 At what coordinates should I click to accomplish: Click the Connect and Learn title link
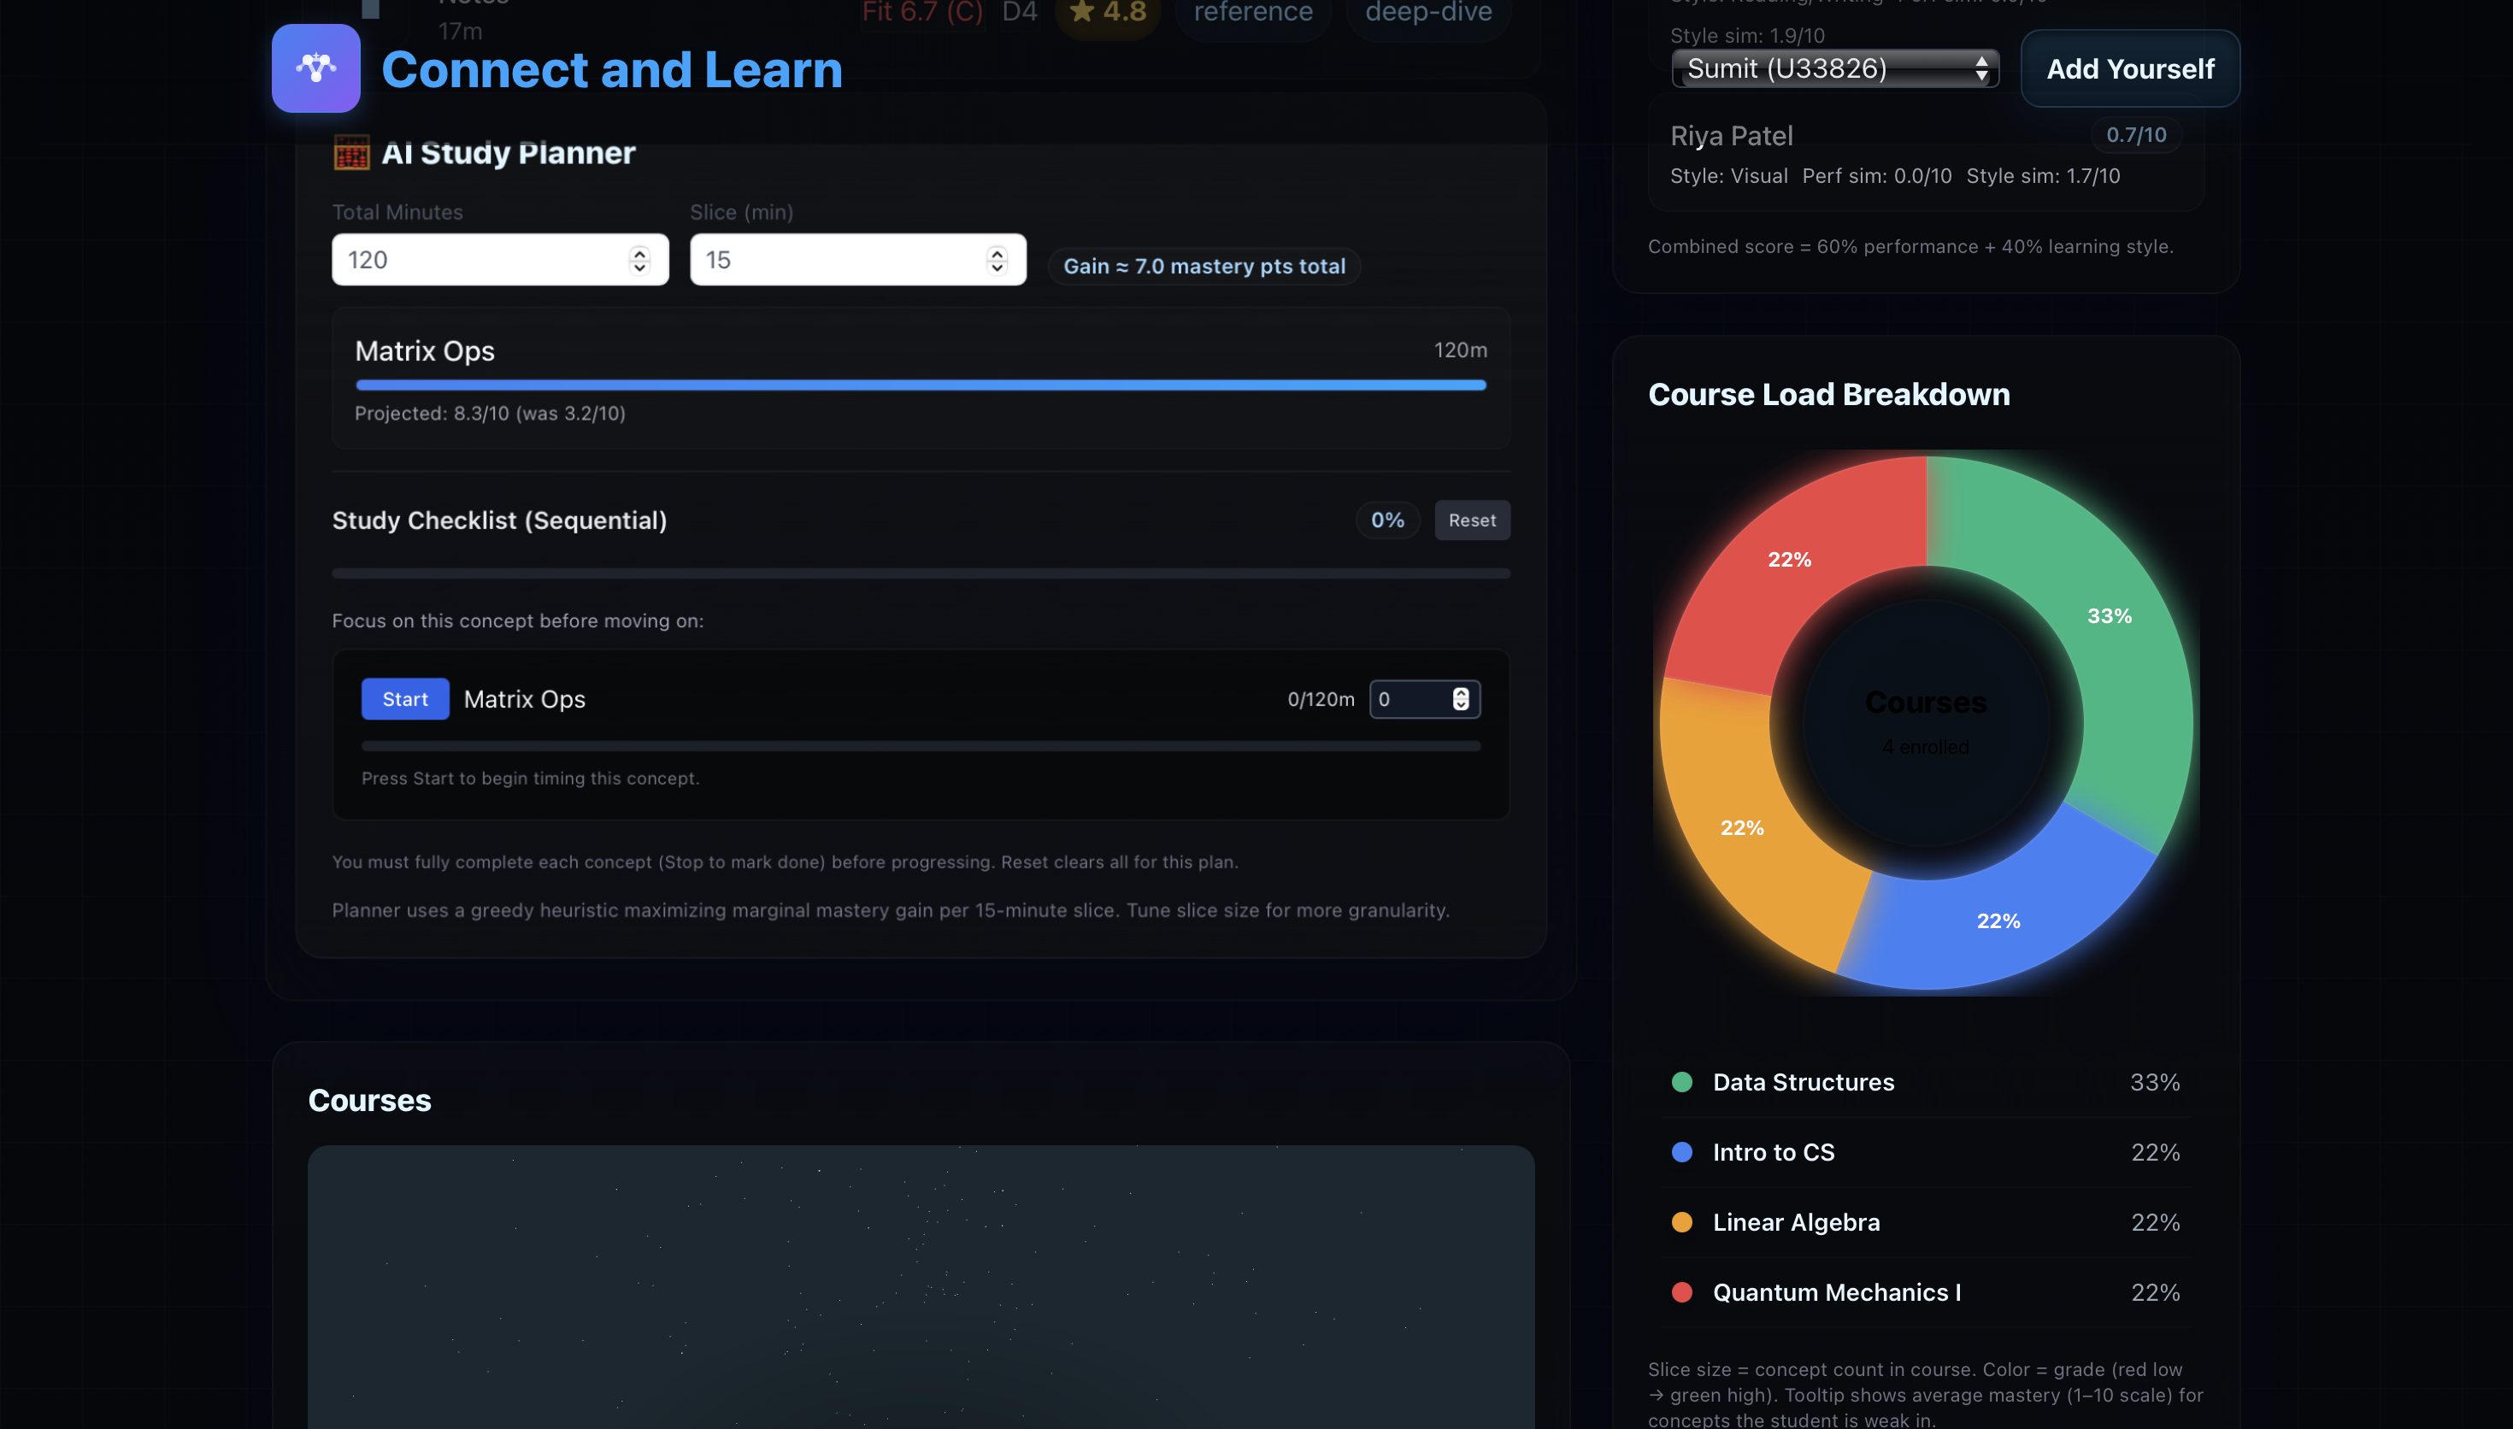click(x=611, y=70)
